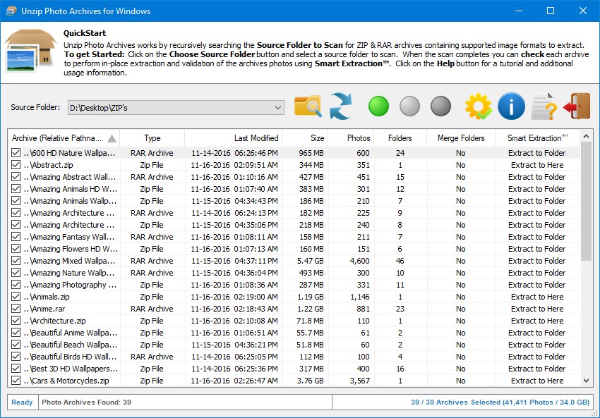Click Merge Folders value for Architecture.zip

point(460,321)
